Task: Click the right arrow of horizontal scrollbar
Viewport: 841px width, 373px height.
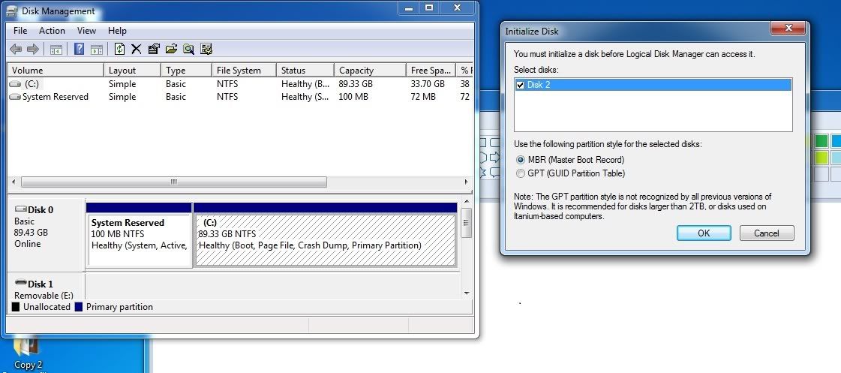Action: 466,182
